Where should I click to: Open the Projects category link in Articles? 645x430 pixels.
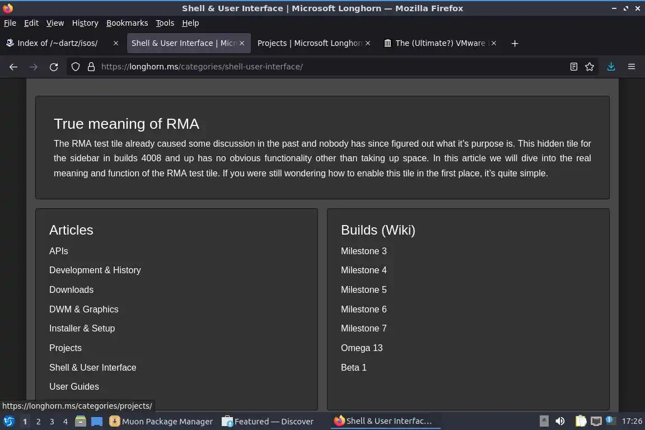tap(66, 348)
